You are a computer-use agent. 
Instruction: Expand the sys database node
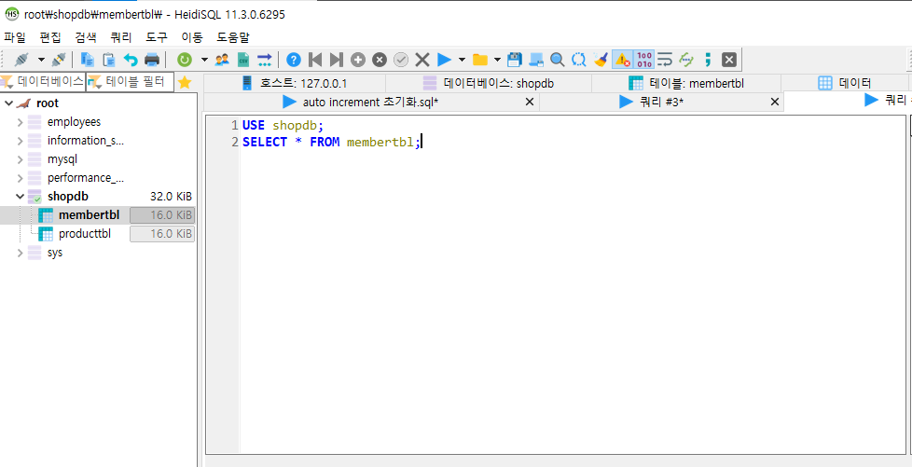21,253
